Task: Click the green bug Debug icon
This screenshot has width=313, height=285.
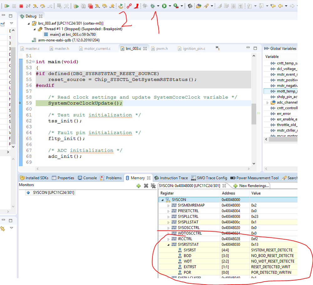Action: point(153,6)
